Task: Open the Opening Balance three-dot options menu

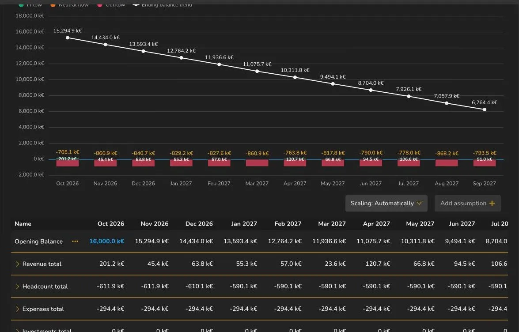Action: click(75, 241)
